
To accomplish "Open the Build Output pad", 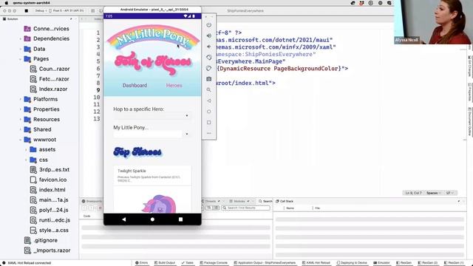I will point(165,263).
